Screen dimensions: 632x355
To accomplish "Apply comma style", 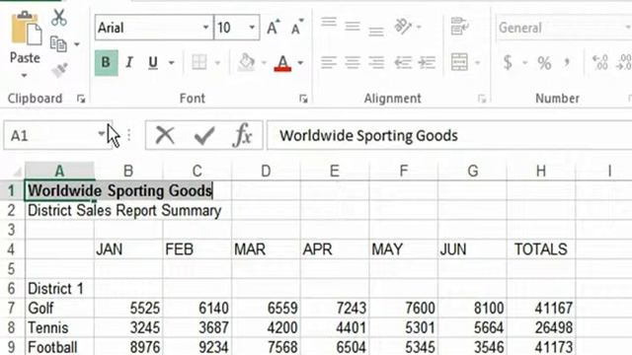I will [567, 62].
